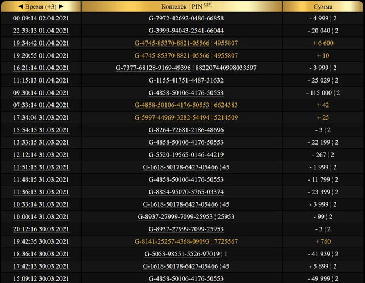365x283 pixels.
Task: Open wallet G-3999-94043-2541-66044
Action: (186, 31)
